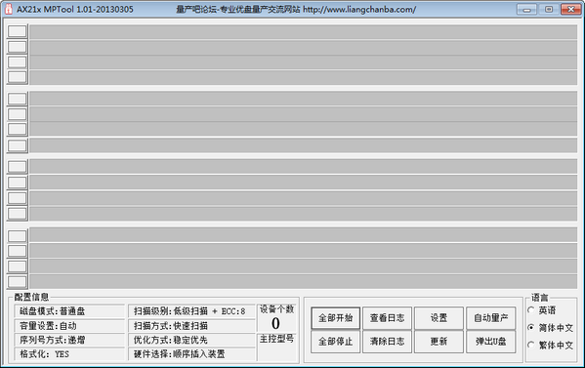Click the 扫描方式:快速扫描 info field
This screenshot has width=585, height=368.
(191, 325)
